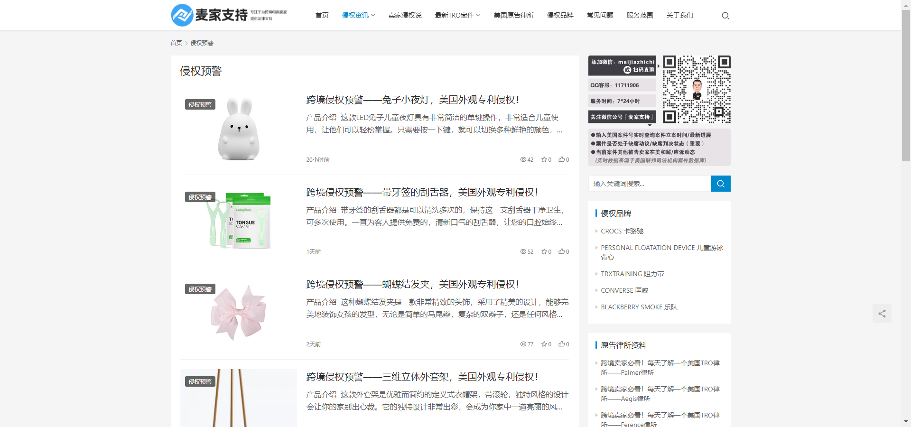Click the 原告律所资料 sidebar heading
The image size is (911, 427).
pyautogui.click(x=623, y=345)
